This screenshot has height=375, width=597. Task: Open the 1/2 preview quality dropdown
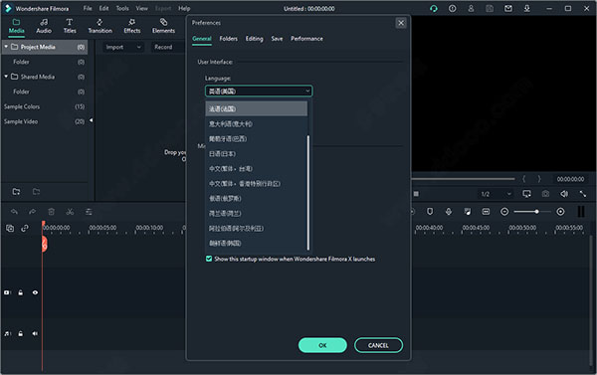pyautogui.click(x=496, y=194)
